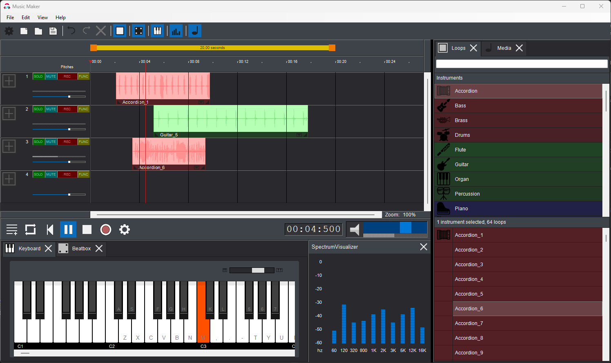Open the FUNC menu on track 4
The width and height of the screenshot is (611, 363).
pyautogui.click(x=83, y=174)
